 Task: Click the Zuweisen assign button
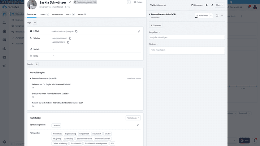(x=156, y=26)
